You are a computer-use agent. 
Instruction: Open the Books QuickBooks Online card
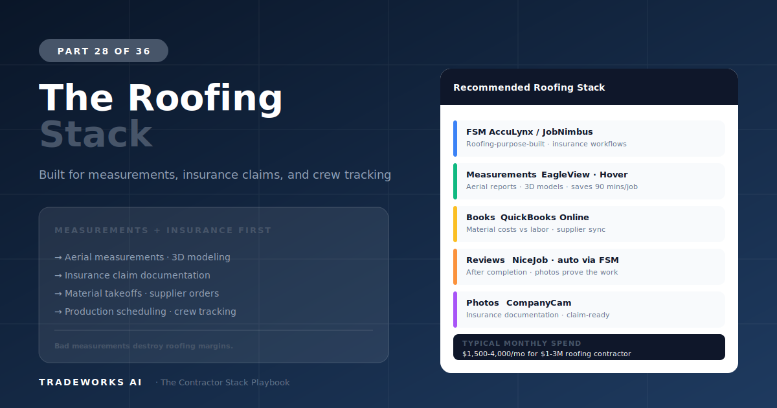[589, 224]
